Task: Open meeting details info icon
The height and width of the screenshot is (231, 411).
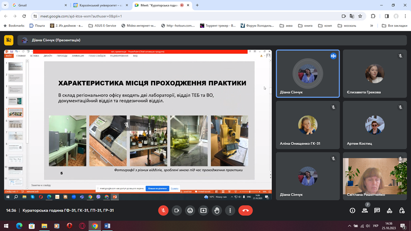Action: 353,210
